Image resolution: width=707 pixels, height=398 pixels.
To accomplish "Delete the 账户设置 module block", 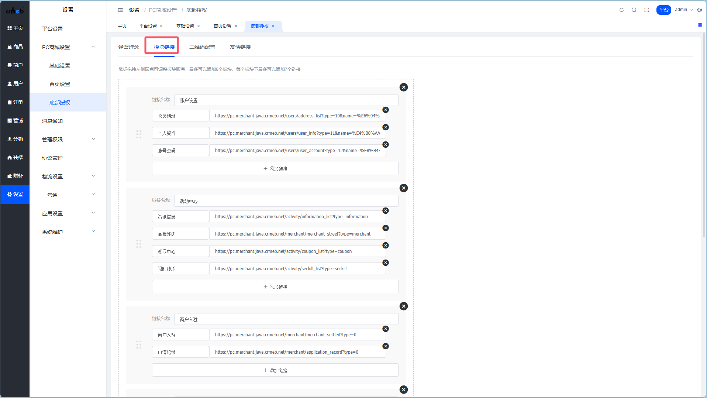I will point(404,87).
